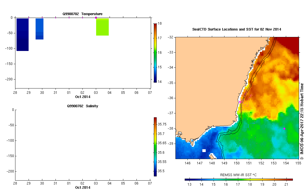The height and width of the screenshot is (196, 308).
Task: Click the 28 date label on the temperature axis
Action: [15, 92]
